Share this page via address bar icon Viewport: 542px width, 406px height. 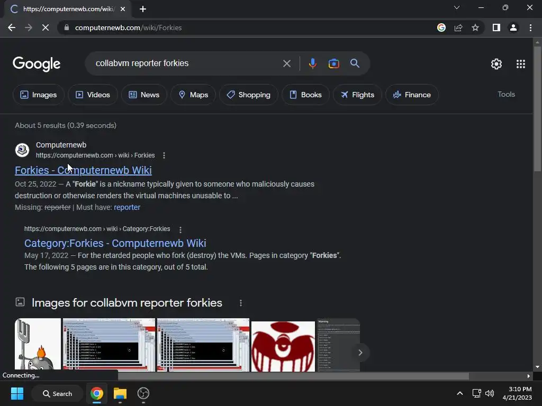pos(458,27)
